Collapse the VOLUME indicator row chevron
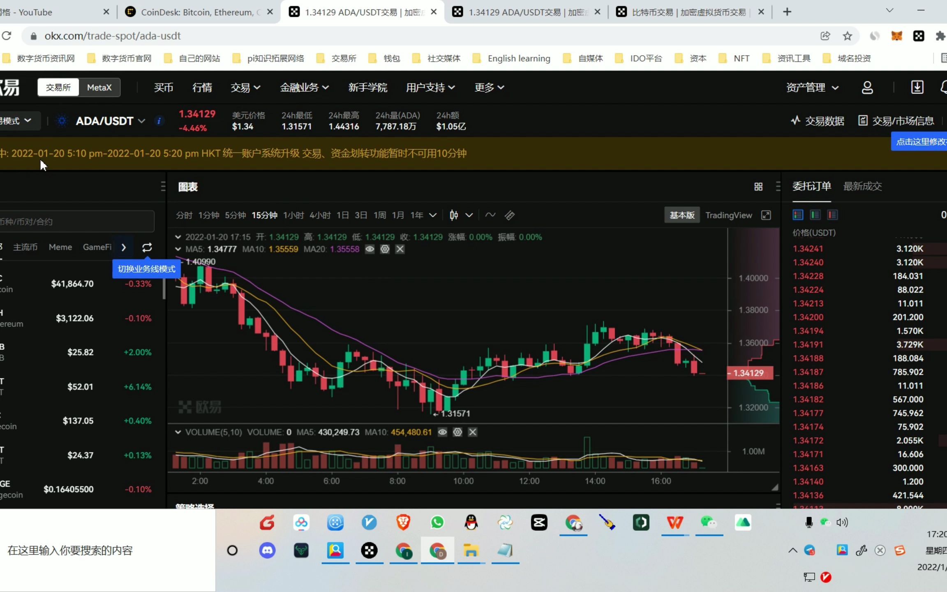The width and height of the screenshot is (947, 592). point(178,432)
